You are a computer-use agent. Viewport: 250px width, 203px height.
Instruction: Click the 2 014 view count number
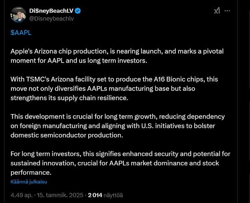click(95, 195)
